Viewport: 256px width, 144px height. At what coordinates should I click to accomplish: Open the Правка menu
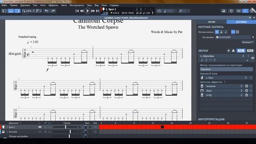click(14, 5)
